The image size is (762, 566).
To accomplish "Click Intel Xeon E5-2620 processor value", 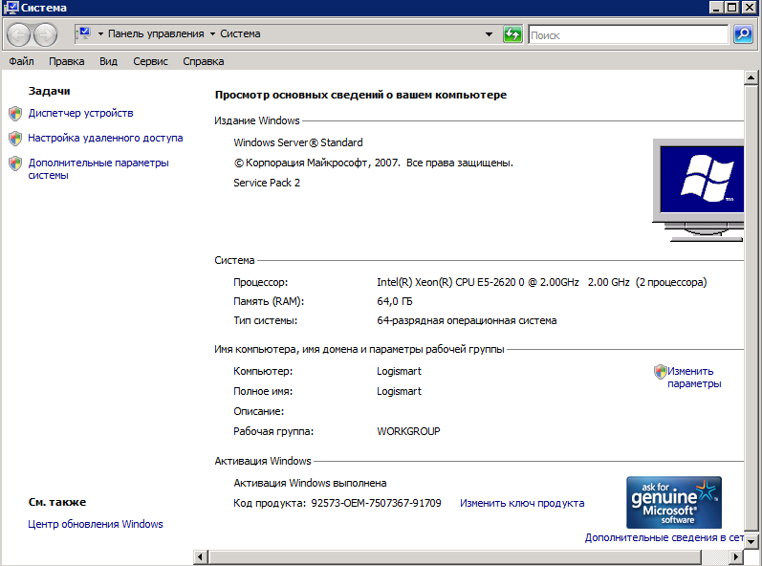I will tap(541, 282).
